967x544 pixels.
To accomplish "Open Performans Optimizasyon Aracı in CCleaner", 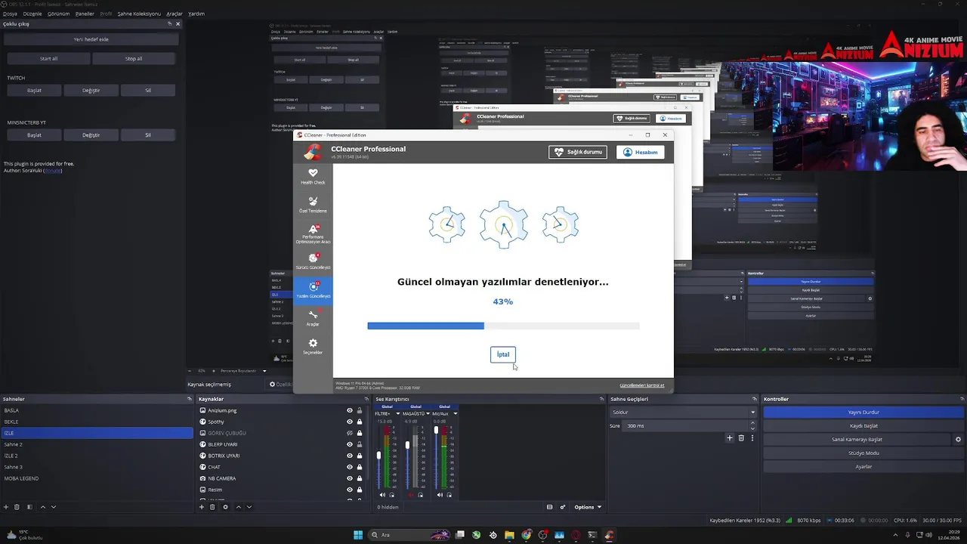I will tap(313, 233).
